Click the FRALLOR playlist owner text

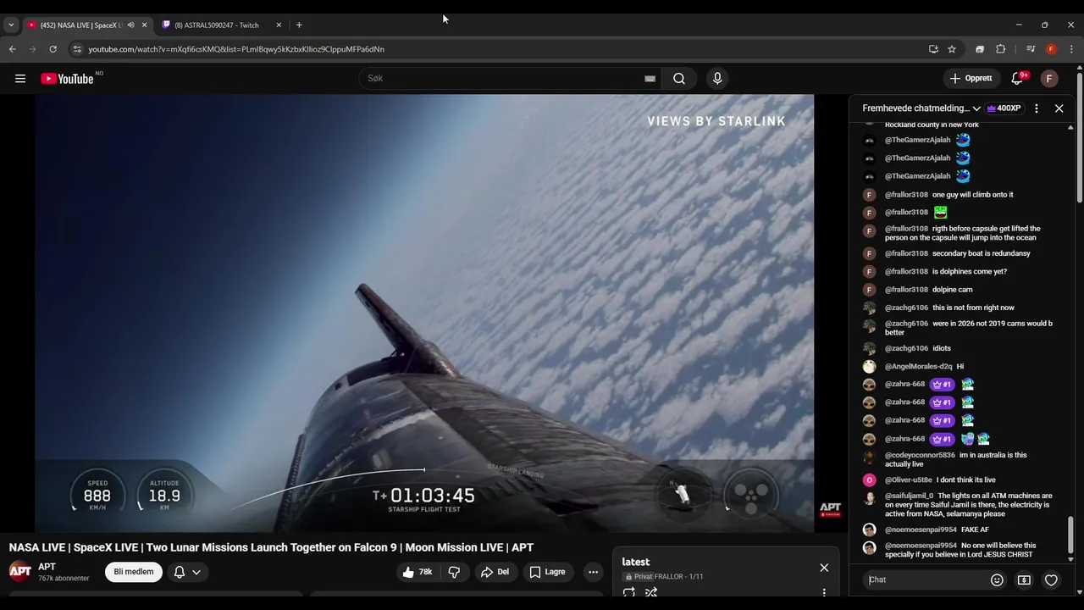668,577
